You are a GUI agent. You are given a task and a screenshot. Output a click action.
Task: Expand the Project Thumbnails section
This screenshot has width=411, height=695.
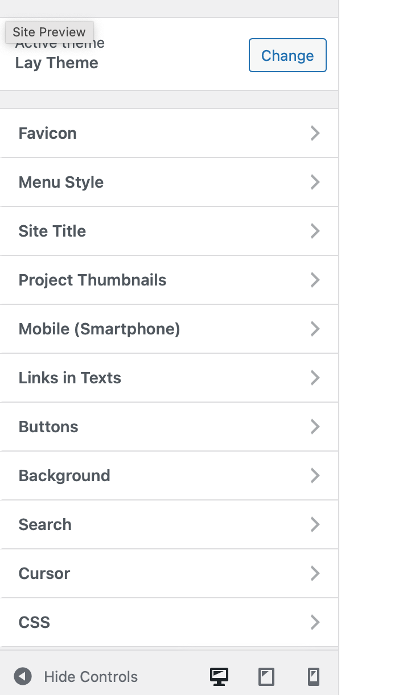click(169, 280)
